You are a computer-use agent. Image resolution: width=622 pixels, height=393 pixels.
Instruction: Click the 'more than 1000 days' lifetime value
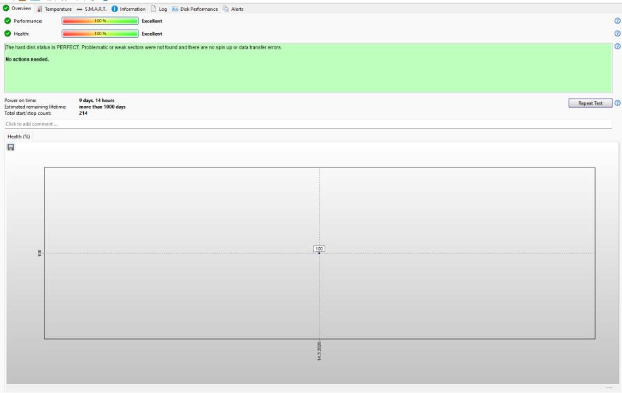[102, 107]
